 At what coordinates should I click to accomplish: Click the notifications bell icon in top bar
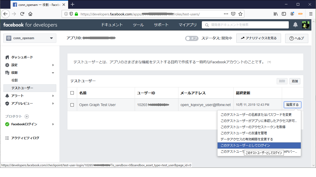(295, 25)
